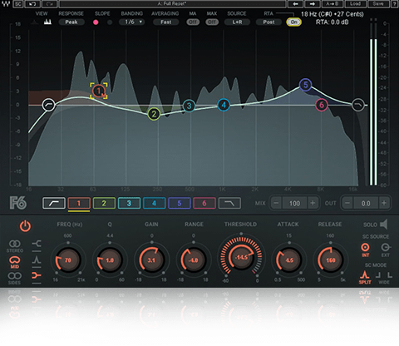Open the Averaging 'Fast' selector

[x=165, y=22]
